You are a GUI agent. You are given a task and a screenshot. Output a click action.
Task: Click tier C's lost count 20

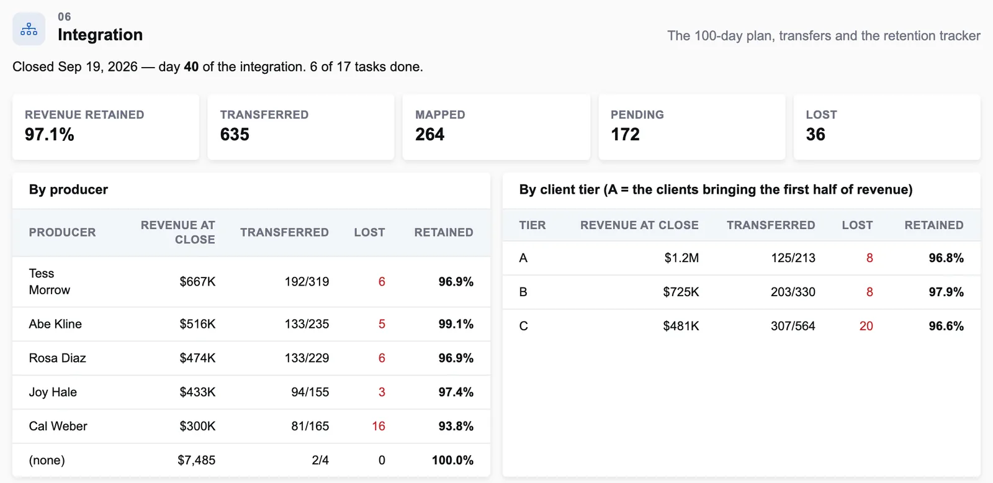(x=866, y=327)
